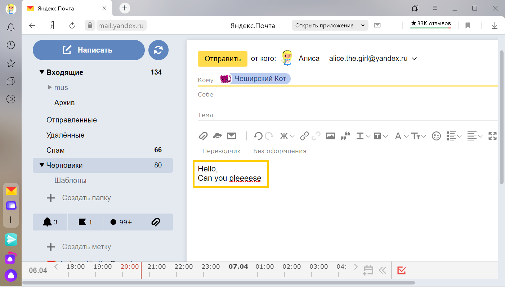Open the list style dropdown

(x=454, y=136)
